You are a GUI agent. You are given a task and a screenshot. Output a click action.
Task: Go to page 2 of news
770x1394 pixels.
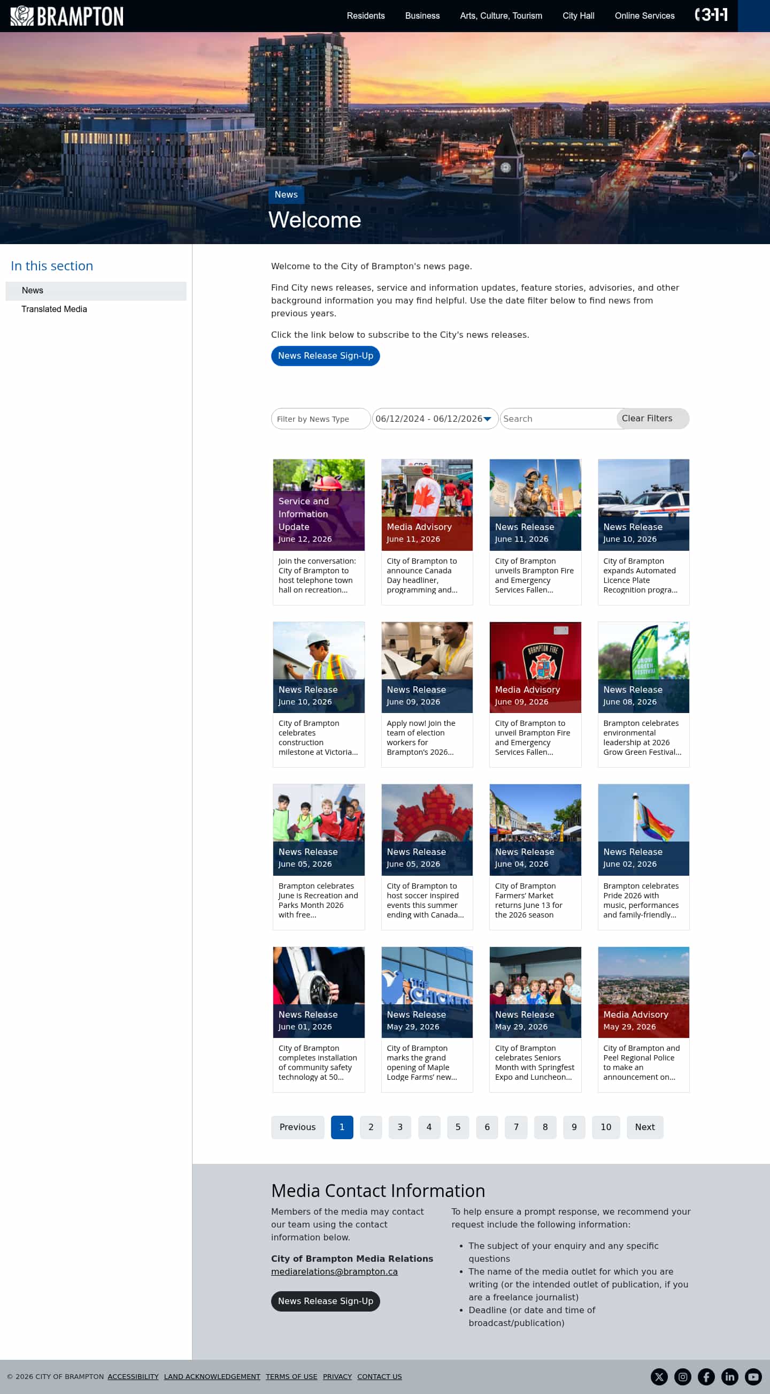[371, 1127]
